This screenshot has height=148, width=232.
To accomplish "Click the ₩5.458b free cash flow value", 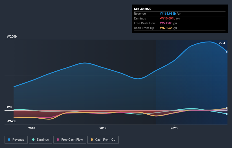I will [x=166, y=23].
